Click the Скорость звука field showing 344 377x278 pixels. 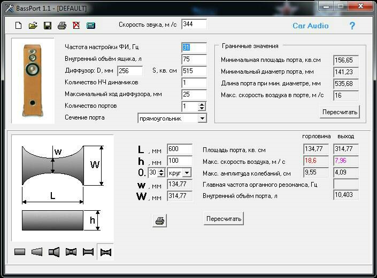click(194, 24)
